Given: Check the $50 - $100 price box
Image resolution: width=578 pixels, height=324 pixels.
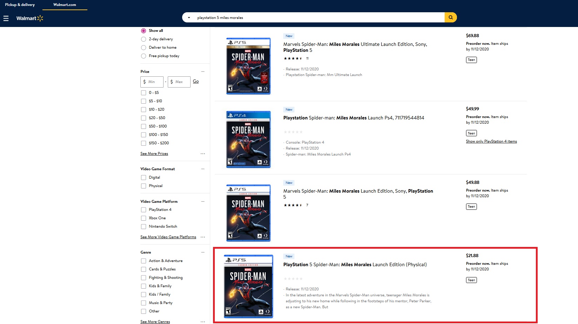Looking at the screenshot, I should pos(144,126).
